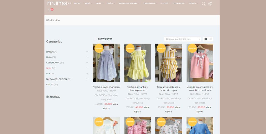The width and height of the screenshot is (266, 134).
Task: Click the Oferta badge on Vestido rayas marinero
Action: 99,48
